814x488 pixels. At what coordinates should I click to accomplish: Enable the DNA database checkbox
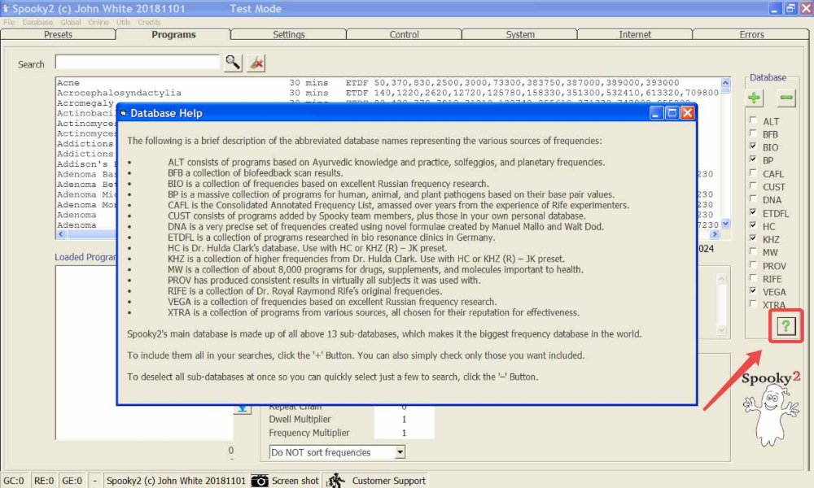coord(753,198)
